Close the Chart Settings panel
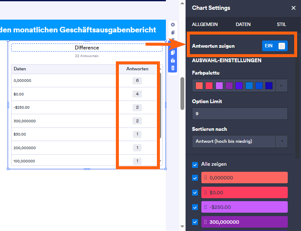The height and width of the screenshot is (231, 301). (293, 8)
